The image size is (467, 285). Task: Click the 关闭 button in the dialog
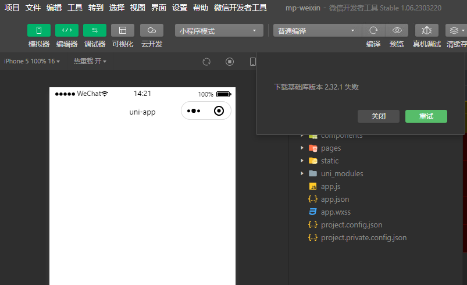379,116
